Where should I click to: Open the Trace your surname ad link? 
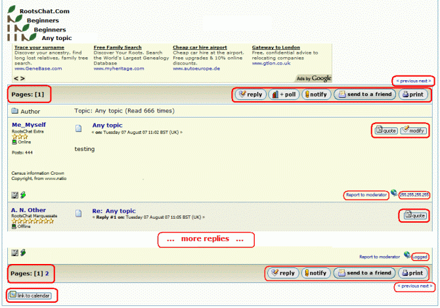click(x=39, y=47)
